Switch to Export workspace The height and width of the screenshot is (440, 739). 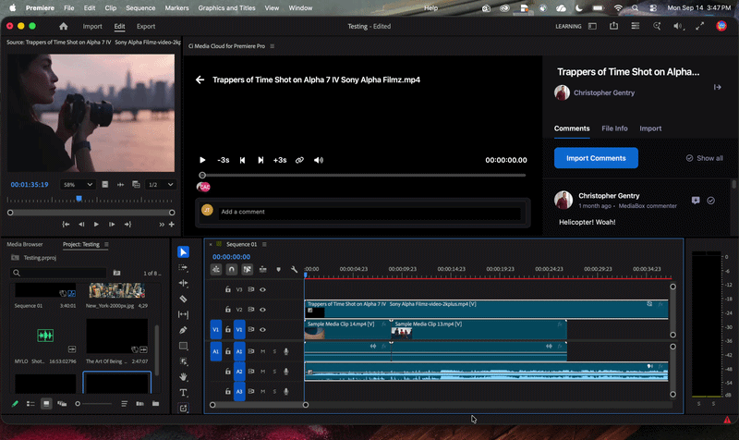tap(146, 27)
